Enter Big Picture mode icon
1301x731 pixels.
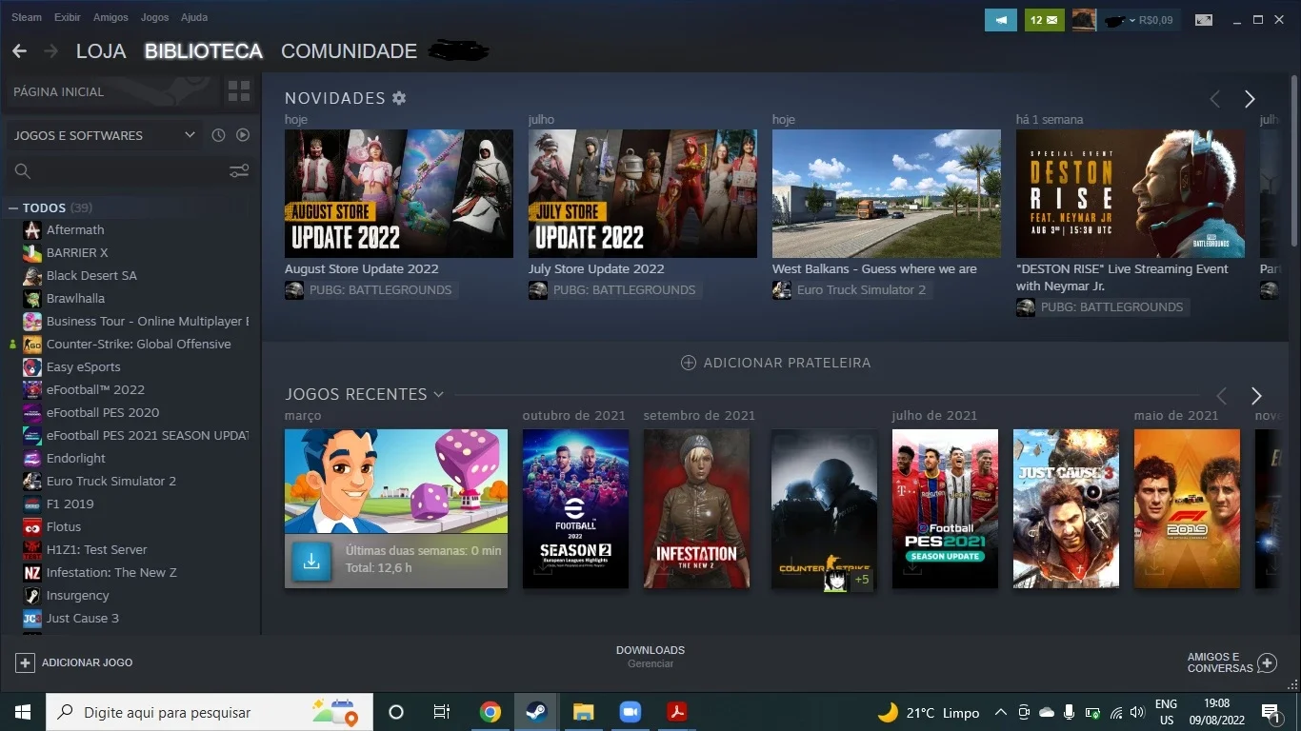tap(1204, 19)
